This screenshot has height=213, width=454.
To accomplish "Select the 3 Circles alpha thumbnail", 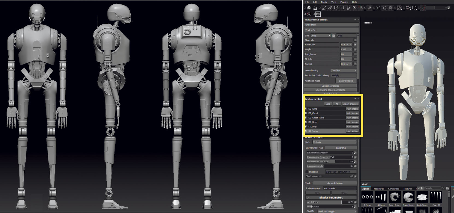I will pos(367,197).
